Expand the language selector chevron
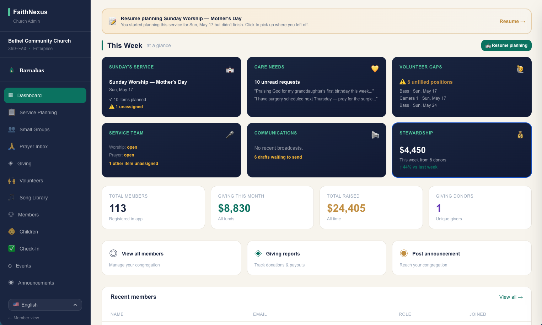Image resolution: width=542 pixels, height=325 pixels. click(x=75, y=305)
